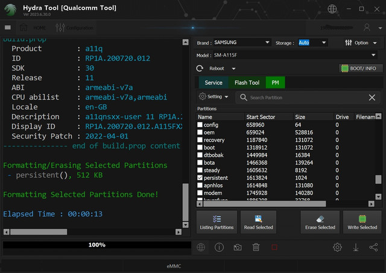Click the red stop square icon

click(274, 247)
